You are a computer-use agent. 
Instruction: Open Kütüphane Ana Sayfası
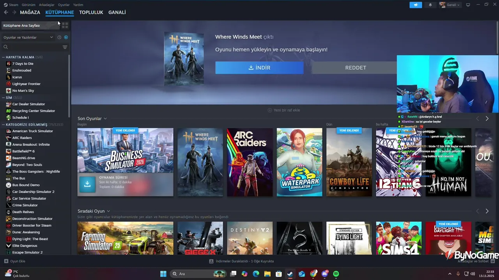(30, 25)
